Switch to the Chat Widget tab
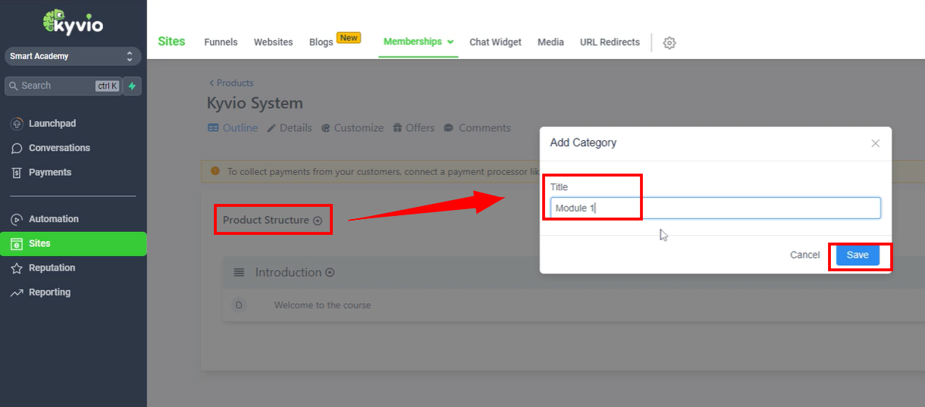 (x=495, y=42)
